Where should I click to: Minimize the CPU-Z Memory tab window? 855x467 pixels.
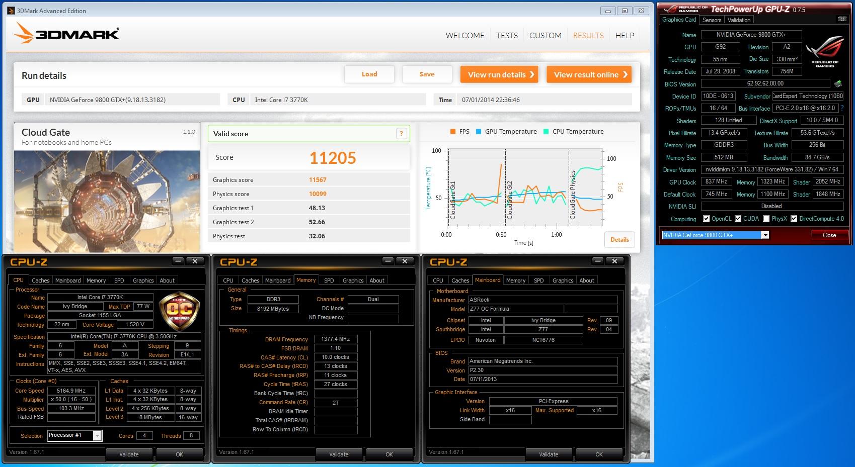tap(388, 261)
